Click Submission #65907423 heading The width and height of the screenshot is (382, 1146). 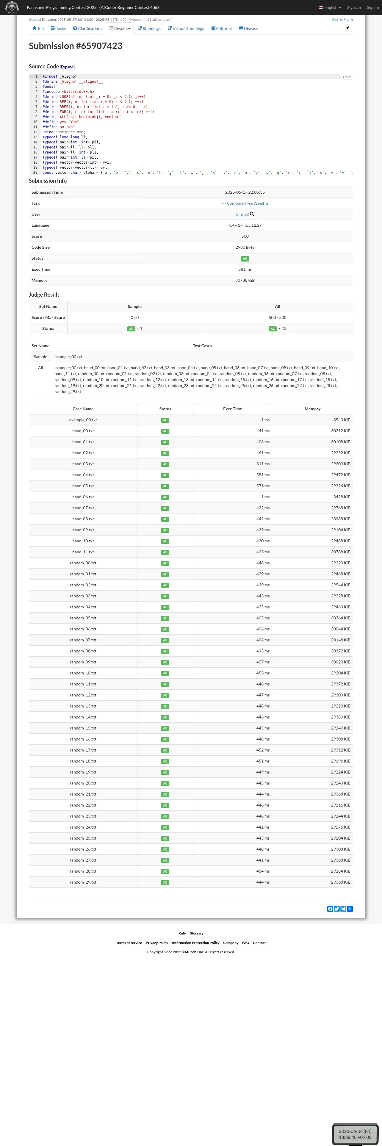(x=76, y=46)
